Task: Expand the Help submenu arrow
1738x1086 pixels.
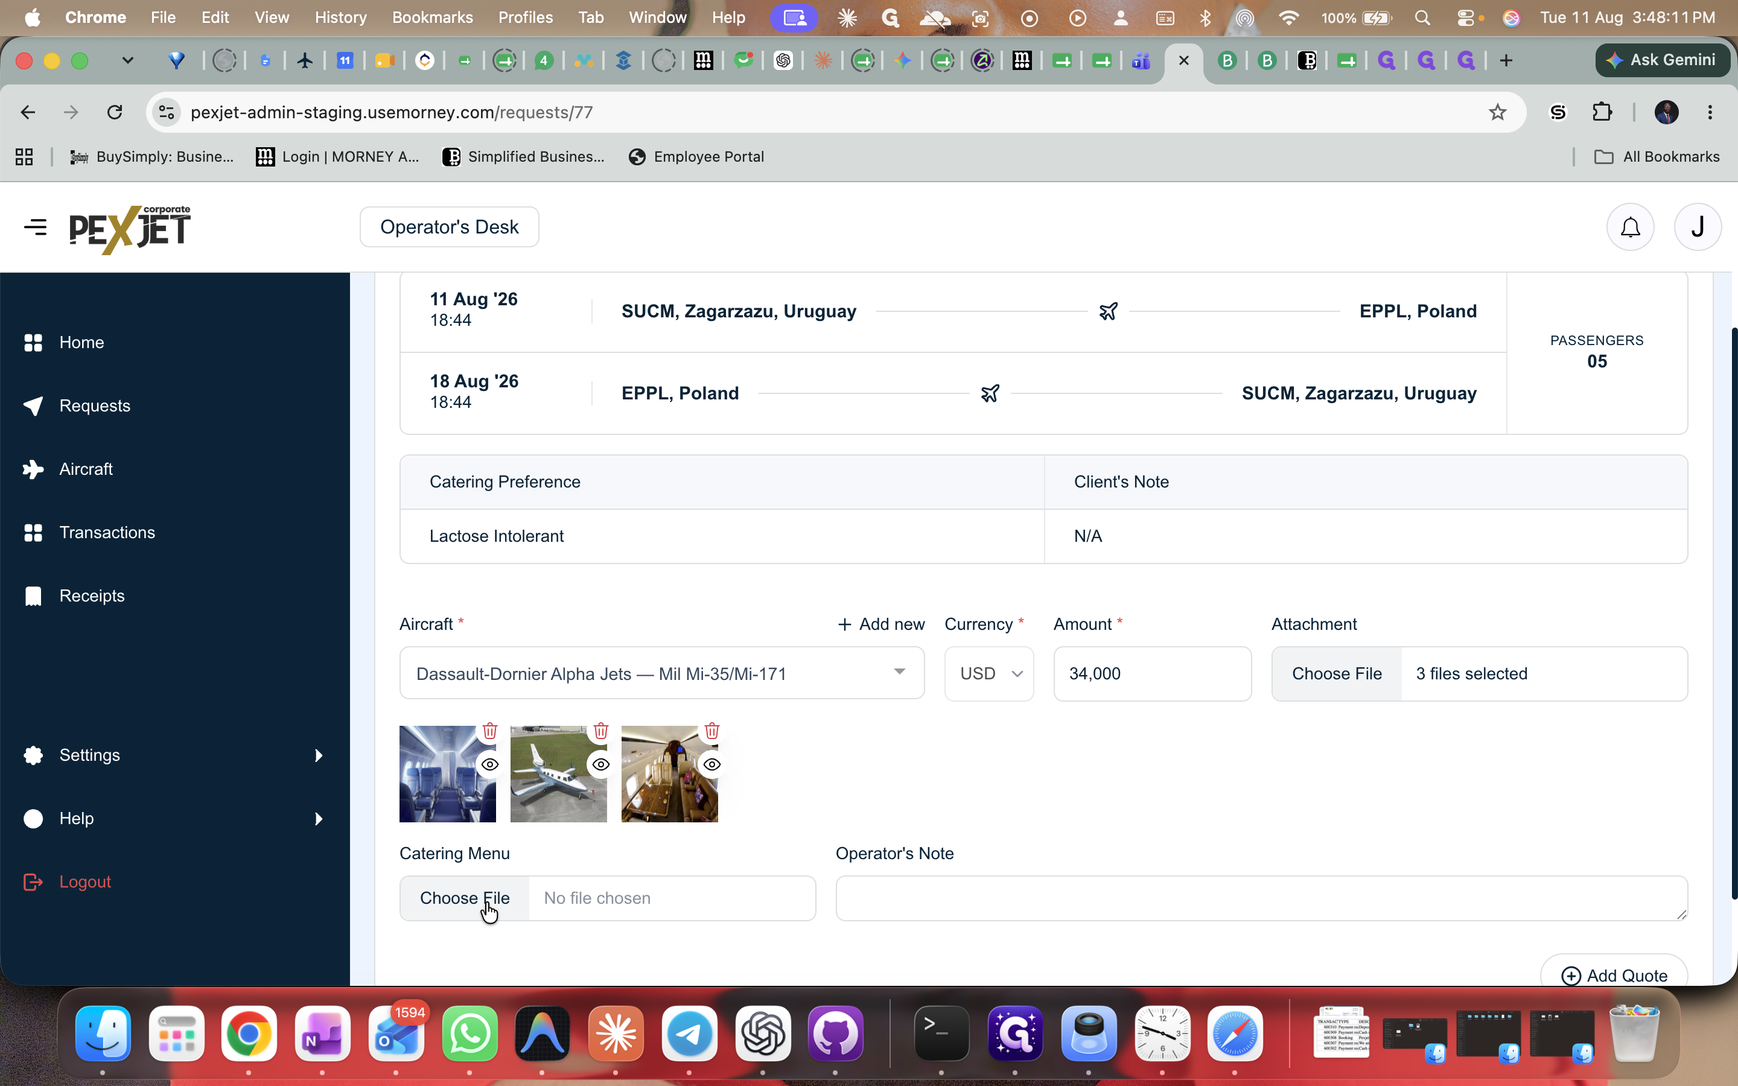Action: click(318, 819)
